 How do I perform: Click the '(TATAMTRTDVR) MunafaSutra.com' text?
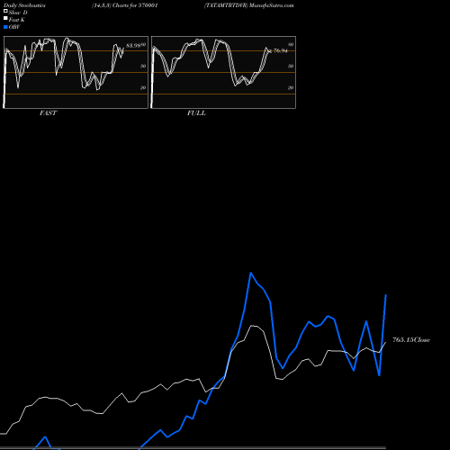249,5
